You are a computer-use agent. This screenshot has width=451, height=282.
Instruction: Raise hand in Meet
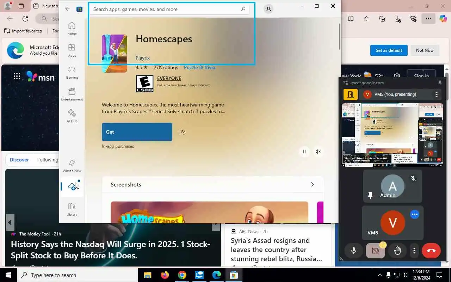click(397, 251)
